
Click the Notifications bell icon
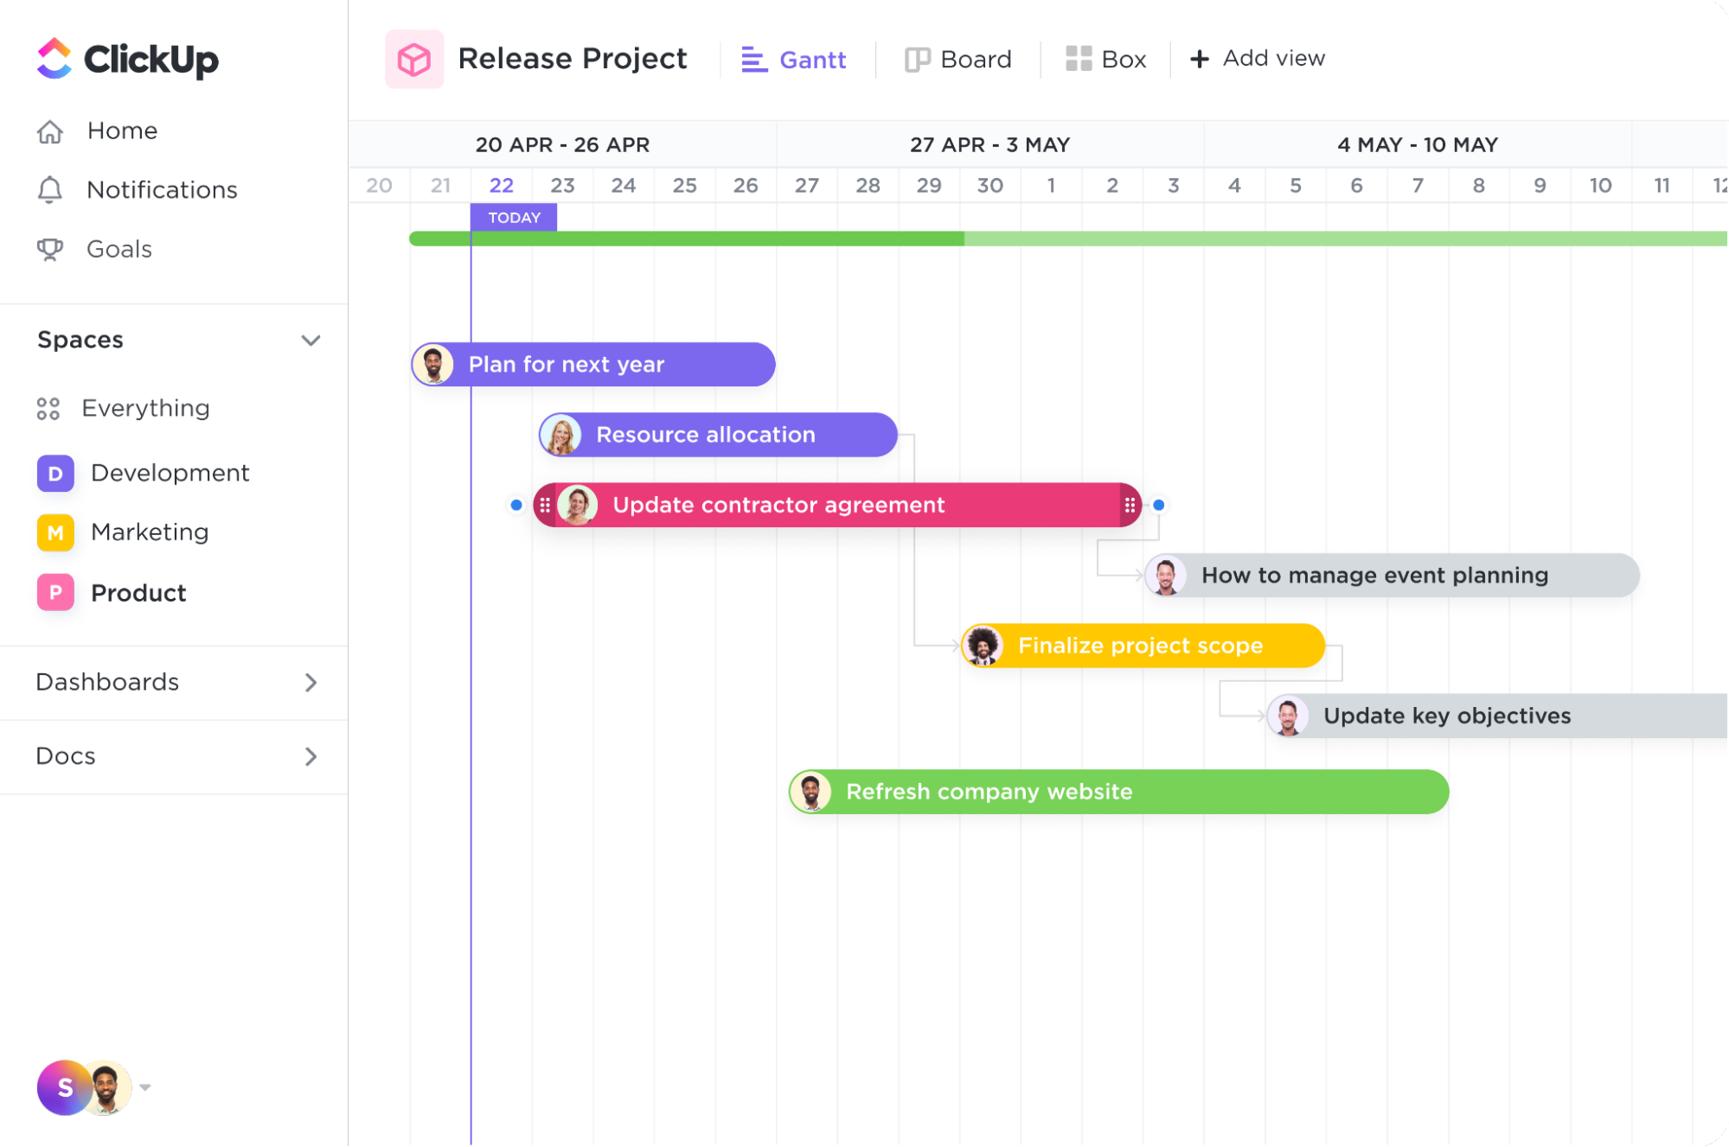pos(50,190)
